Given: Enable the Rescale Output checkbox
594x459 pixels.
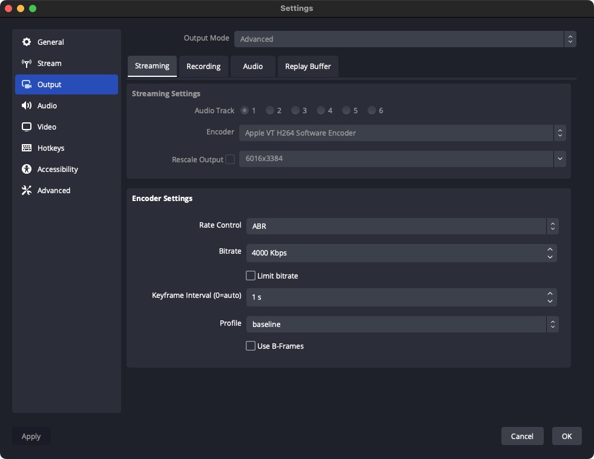Looking at the screenshot, I should click(x=230, y=160).
